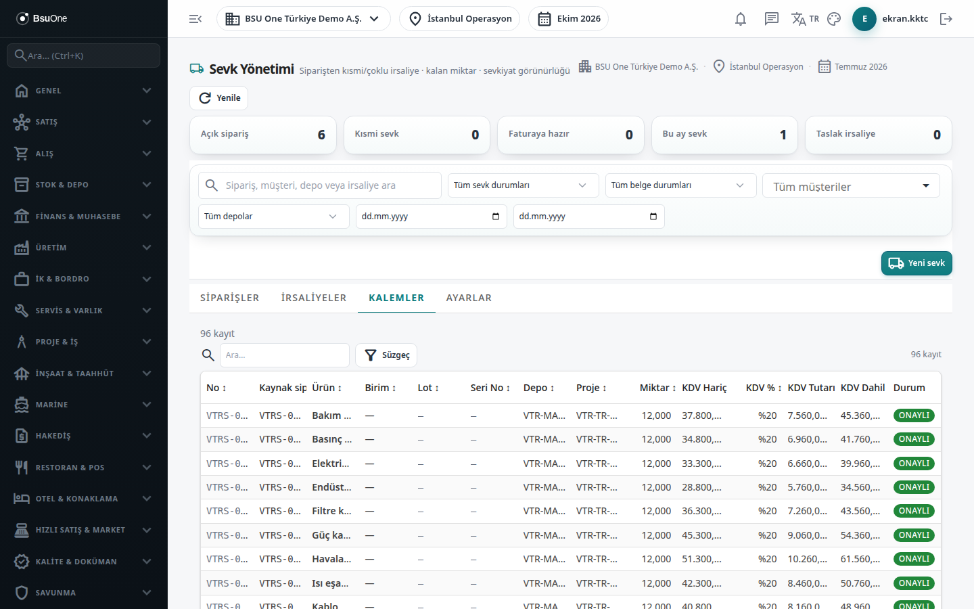Click Genel home icon in sidebar

pyautogui.click(x=22, y=91)
